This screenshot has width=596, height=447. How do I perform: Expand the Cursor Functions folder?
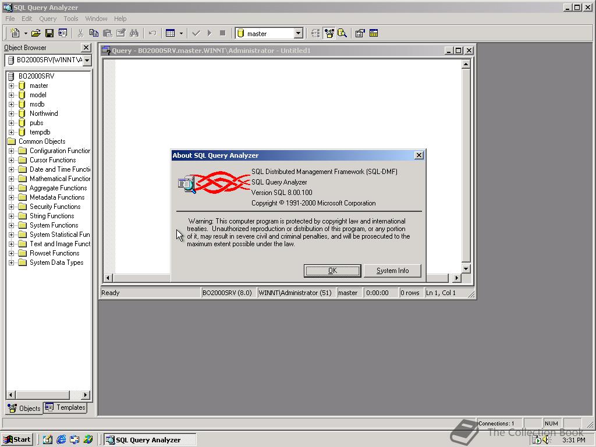pyautogui.click(x=12, y=160)
